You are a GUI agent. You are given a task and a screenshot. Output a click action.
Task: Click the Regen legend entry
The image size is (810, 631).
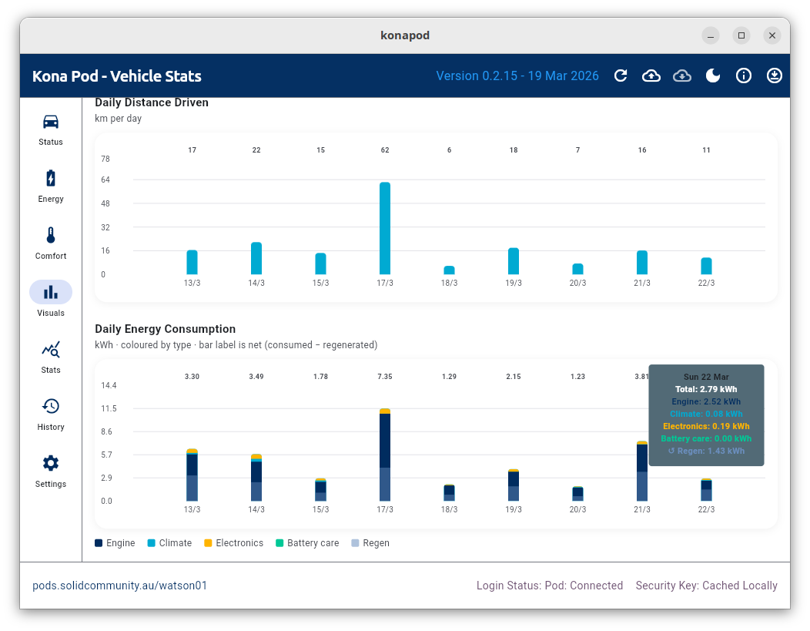coord(370,543)
